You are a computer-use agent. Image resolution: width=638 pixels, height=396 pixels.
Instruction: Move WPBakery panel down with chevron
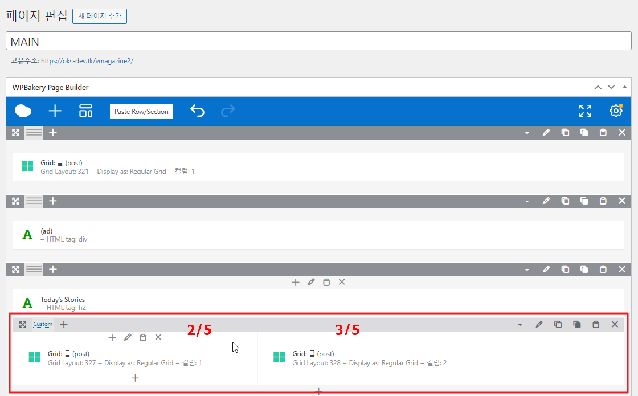click(611, 87)
